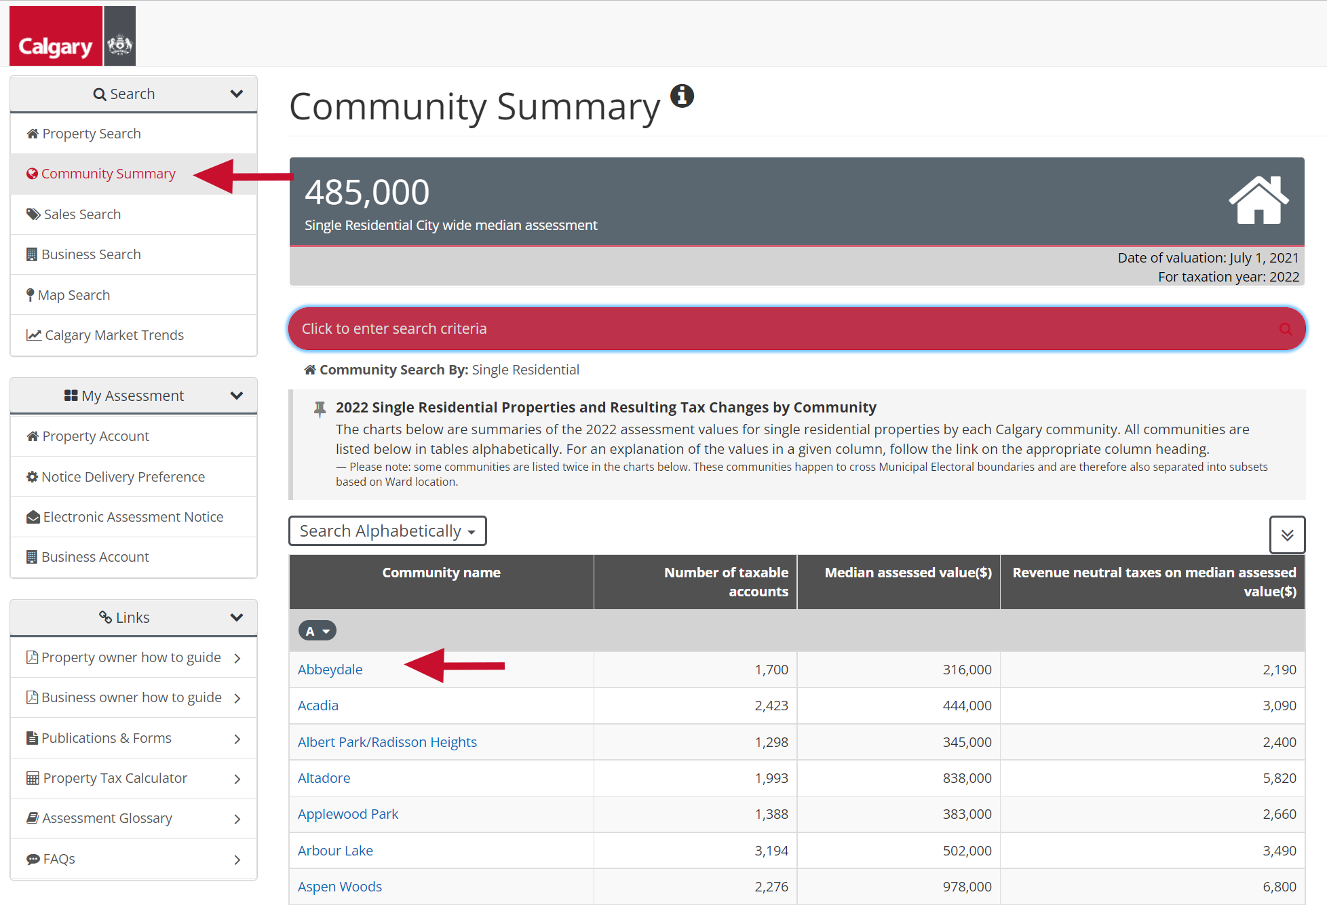Open the Acadia community link
Viewport: 1327px width, 905px height.
click(318, 706)
